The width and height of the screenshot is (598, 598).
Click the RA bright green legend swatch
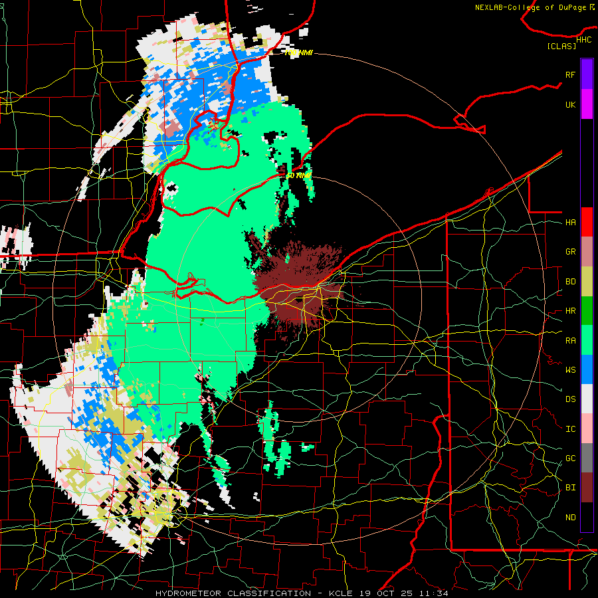click(587, 340)
